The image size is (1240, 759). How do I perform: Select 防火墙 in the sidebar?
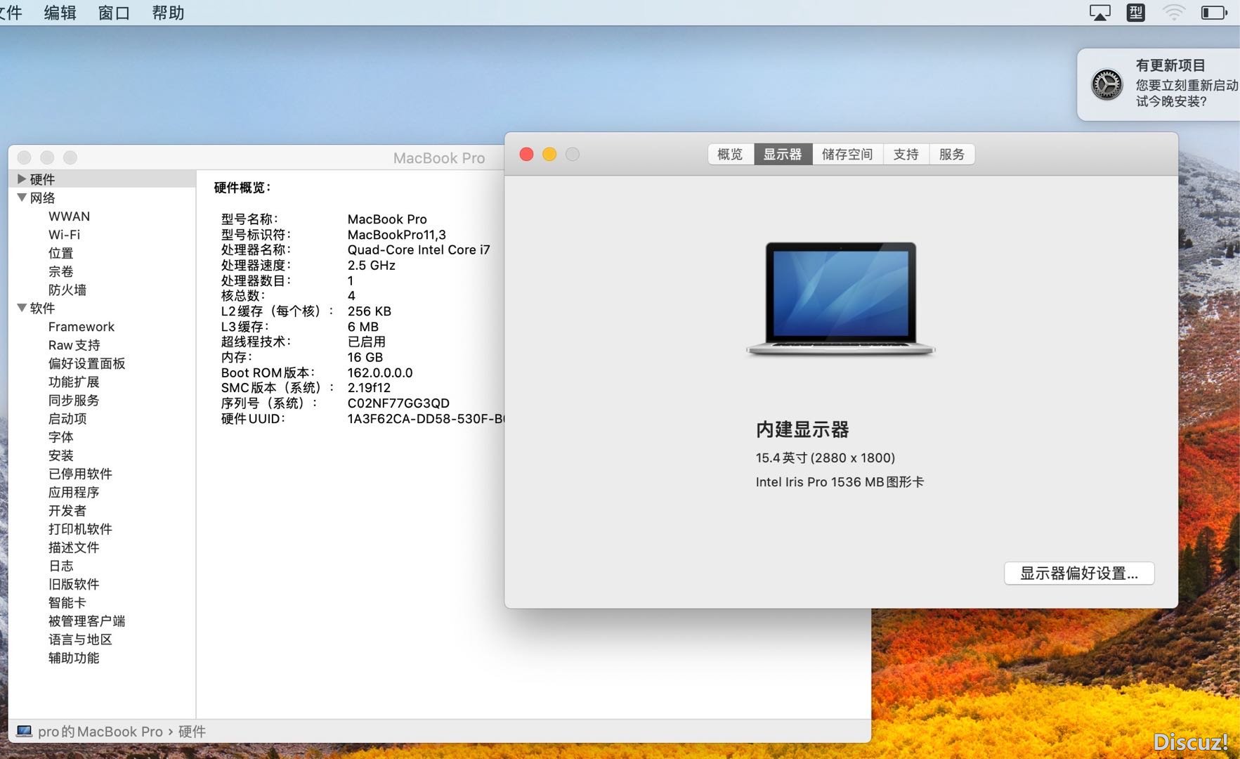[x=67, y=290]
